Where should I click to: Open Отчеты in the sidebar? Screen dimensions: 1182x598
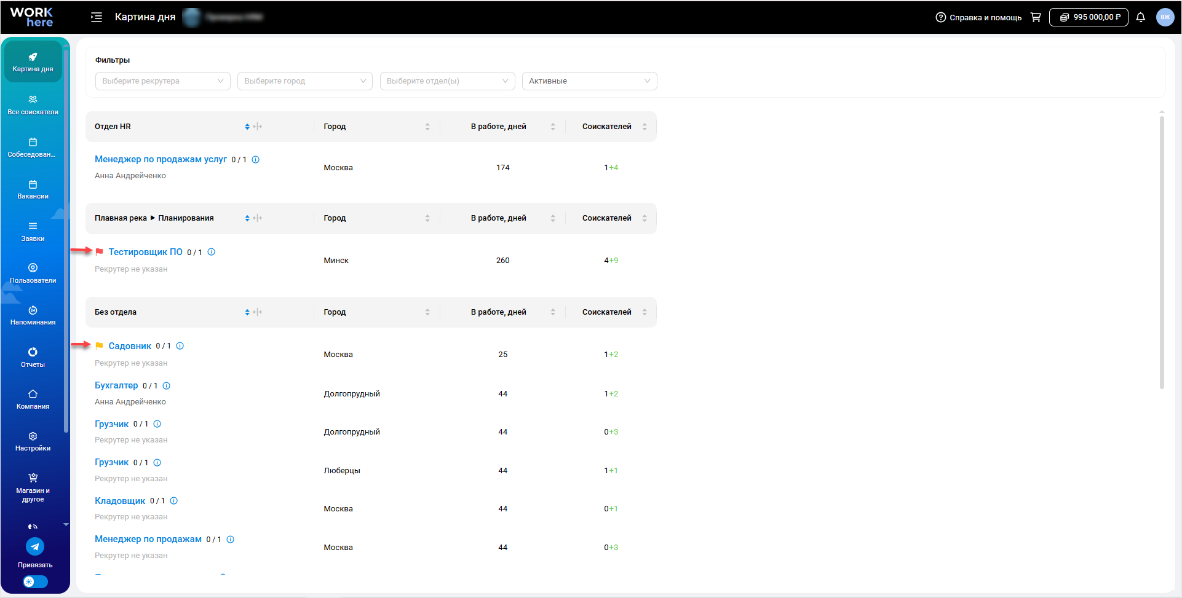[33, 357]
